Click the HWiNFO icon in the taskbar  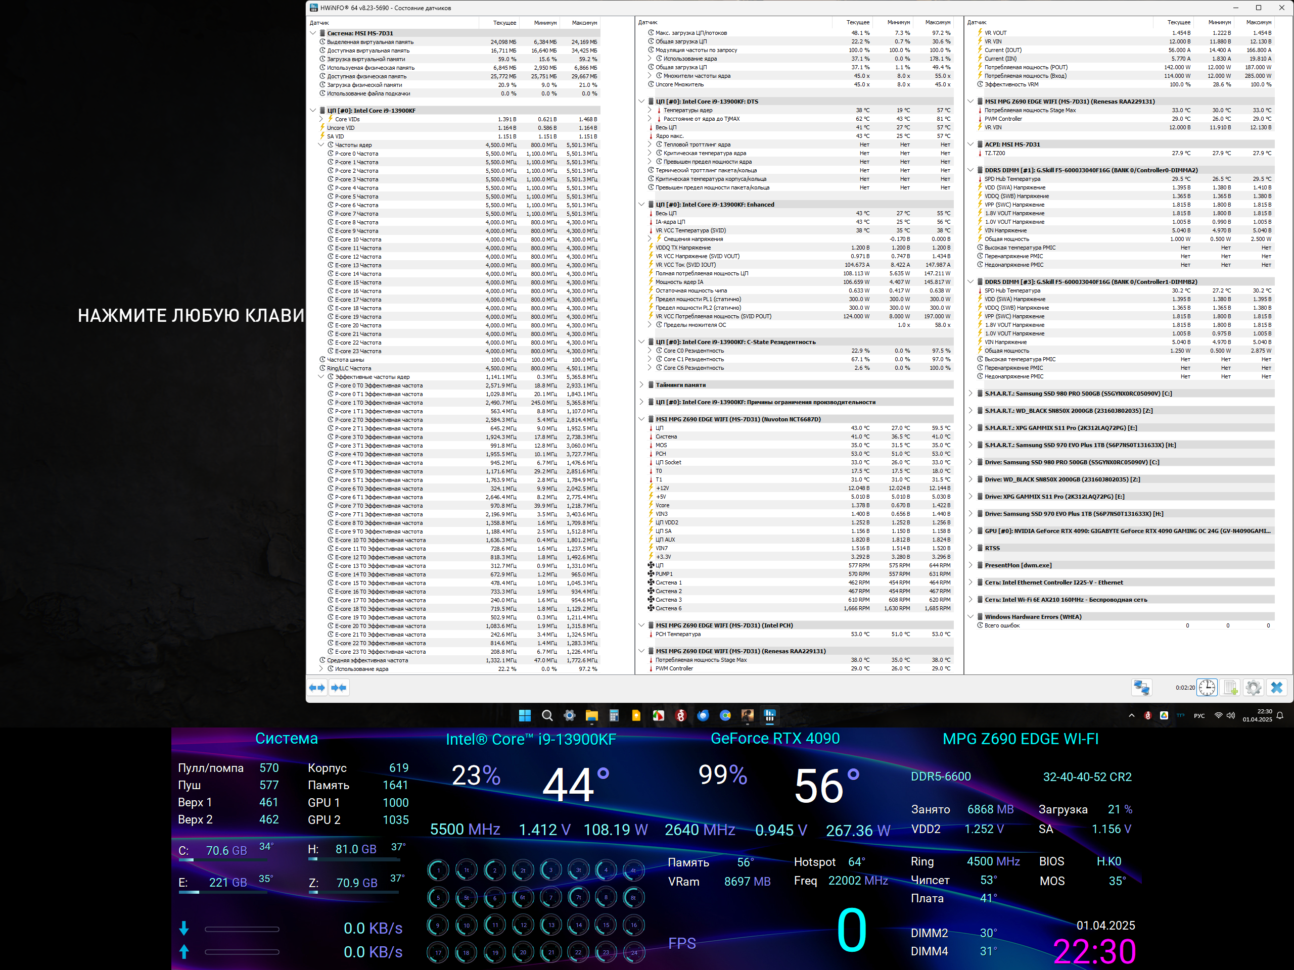769,715
